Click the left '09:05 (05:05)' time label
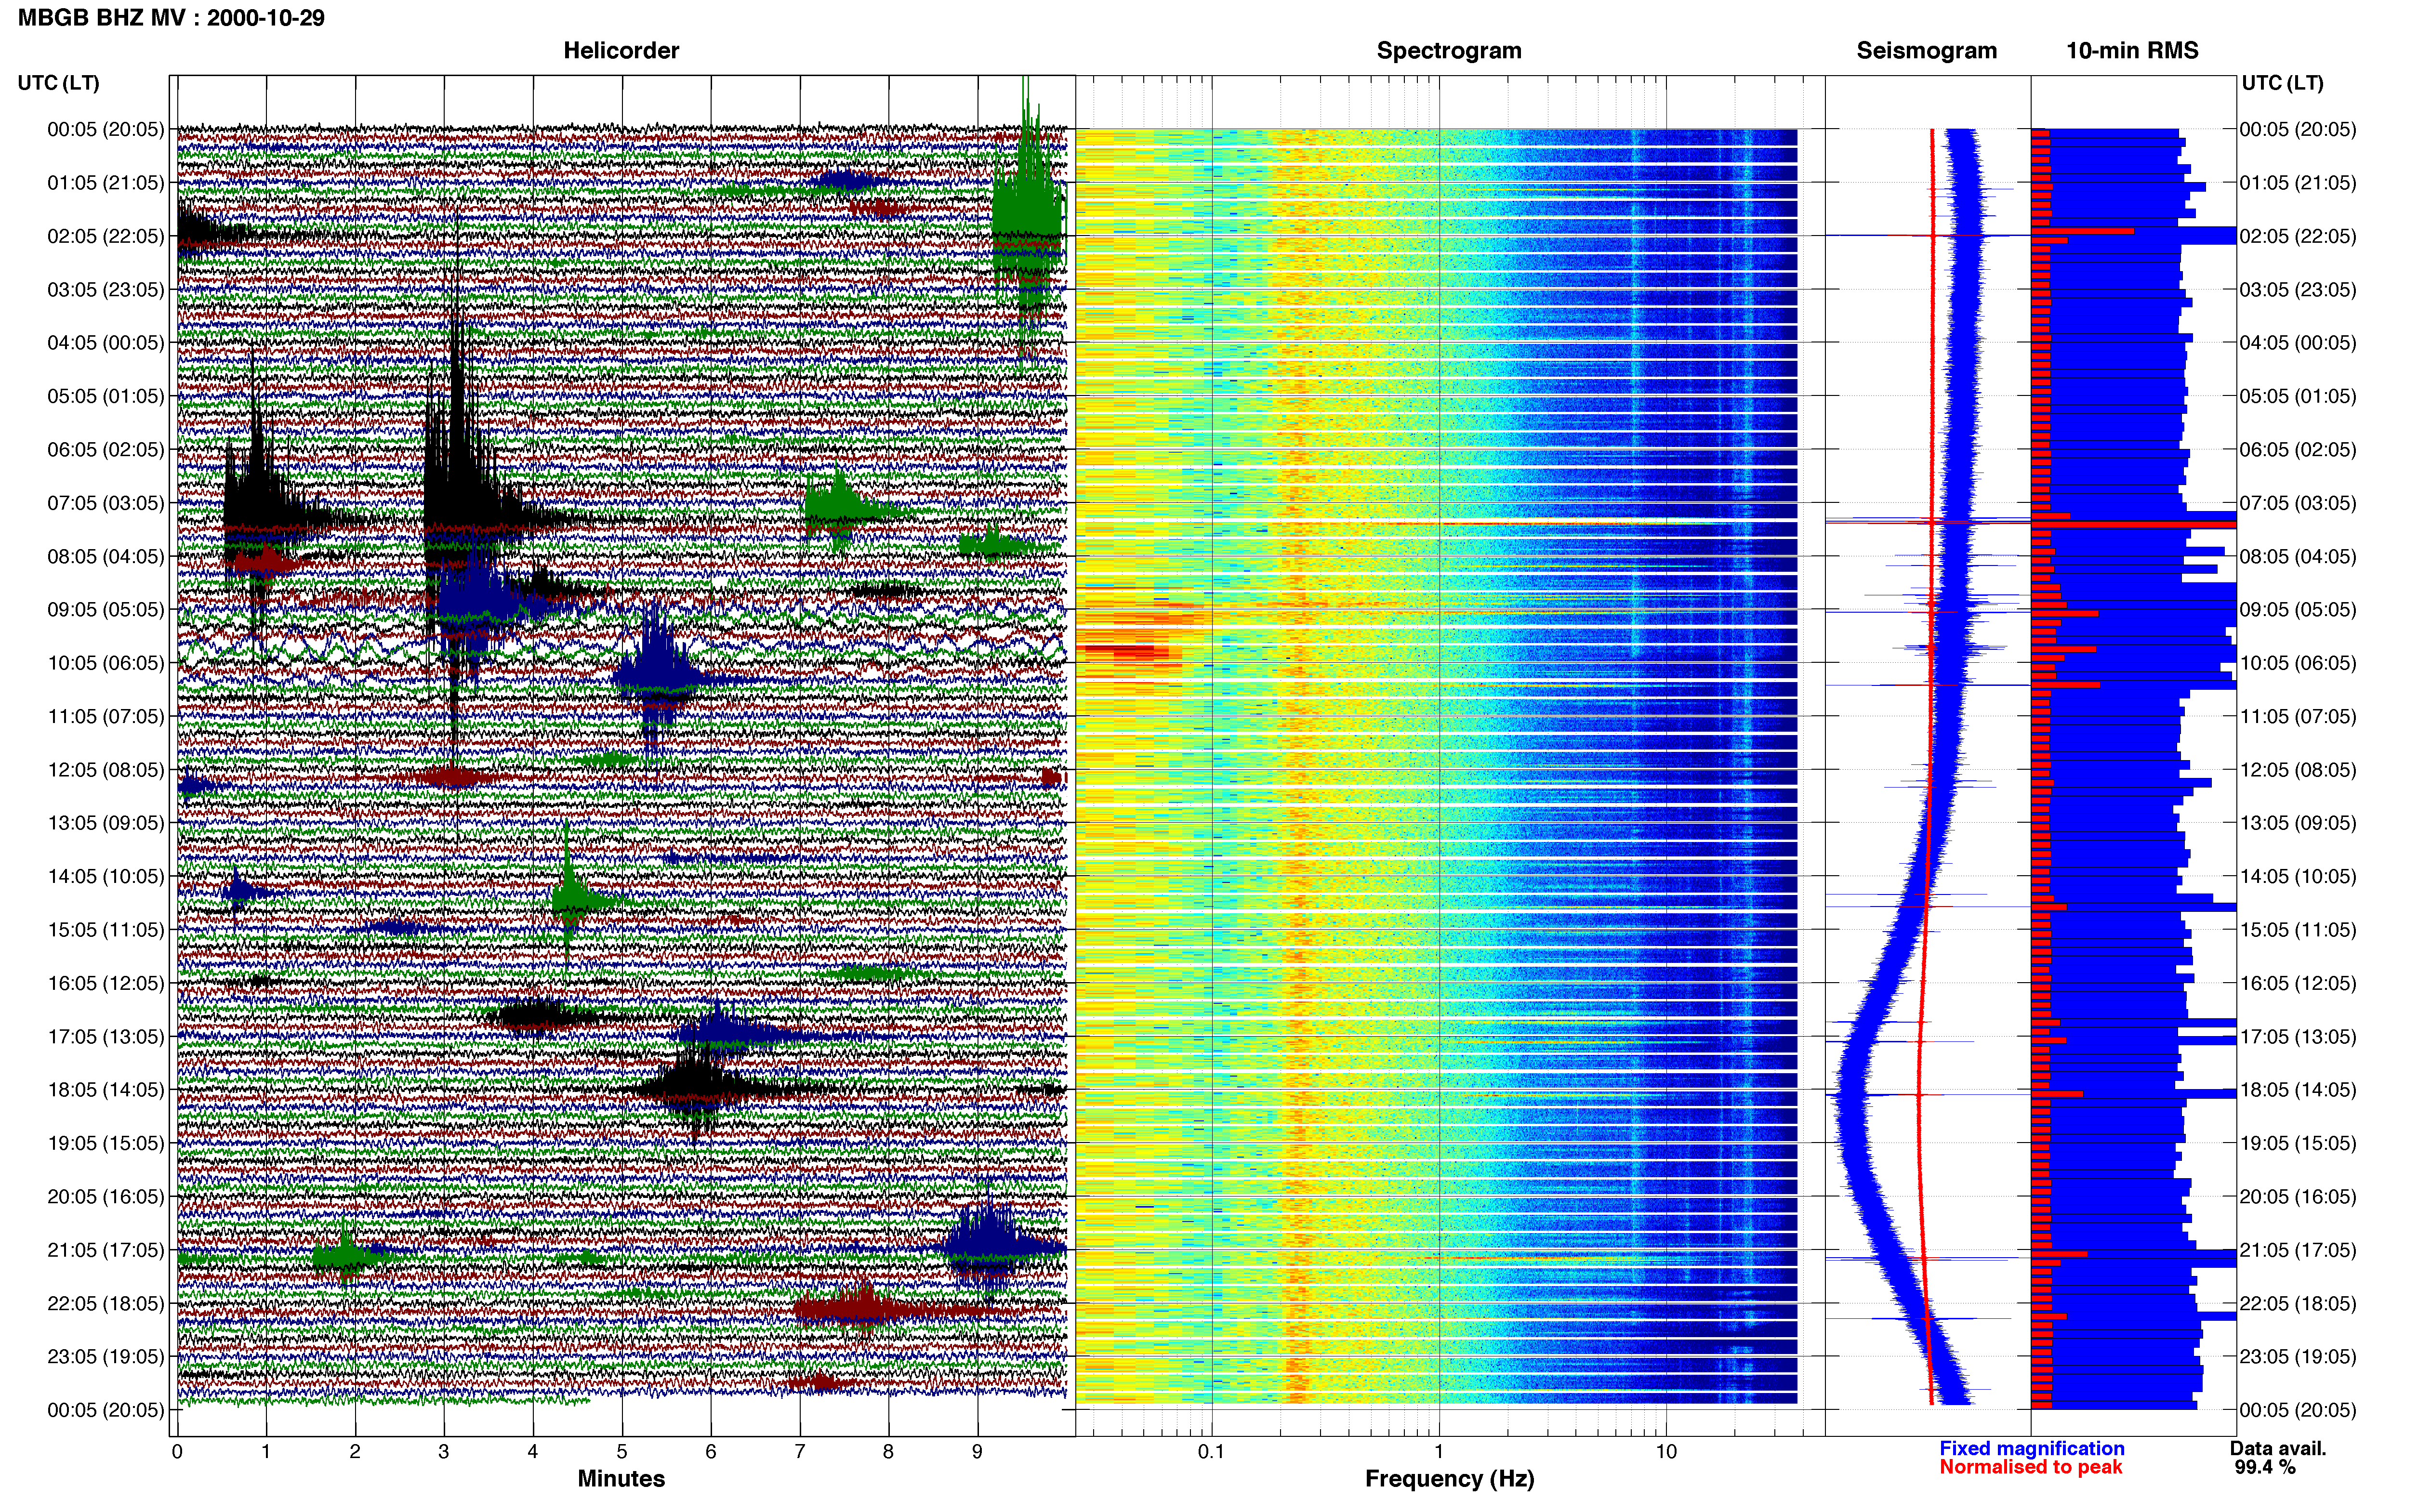Image resolution: width=2418 pixels, height=1512 pixels. click(x=105, y=609)
